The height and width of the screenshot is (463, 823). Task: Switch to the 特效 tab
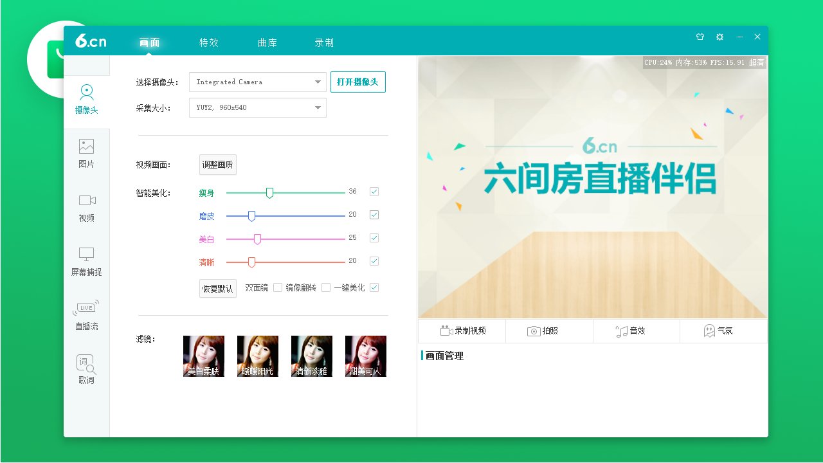(209, 42)
